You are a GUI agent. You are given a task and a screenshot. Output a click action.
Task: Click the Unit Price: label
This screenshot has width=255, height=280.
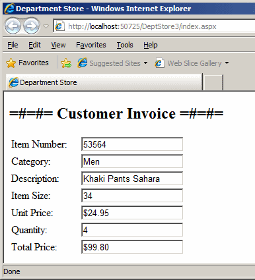pos(32,213)
